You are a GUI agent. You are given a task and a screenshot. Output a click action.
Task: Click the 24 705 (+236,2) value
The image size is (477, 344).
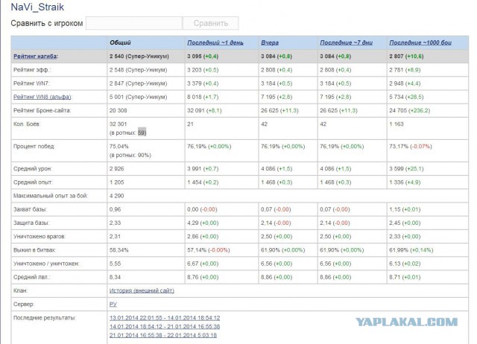410,110
